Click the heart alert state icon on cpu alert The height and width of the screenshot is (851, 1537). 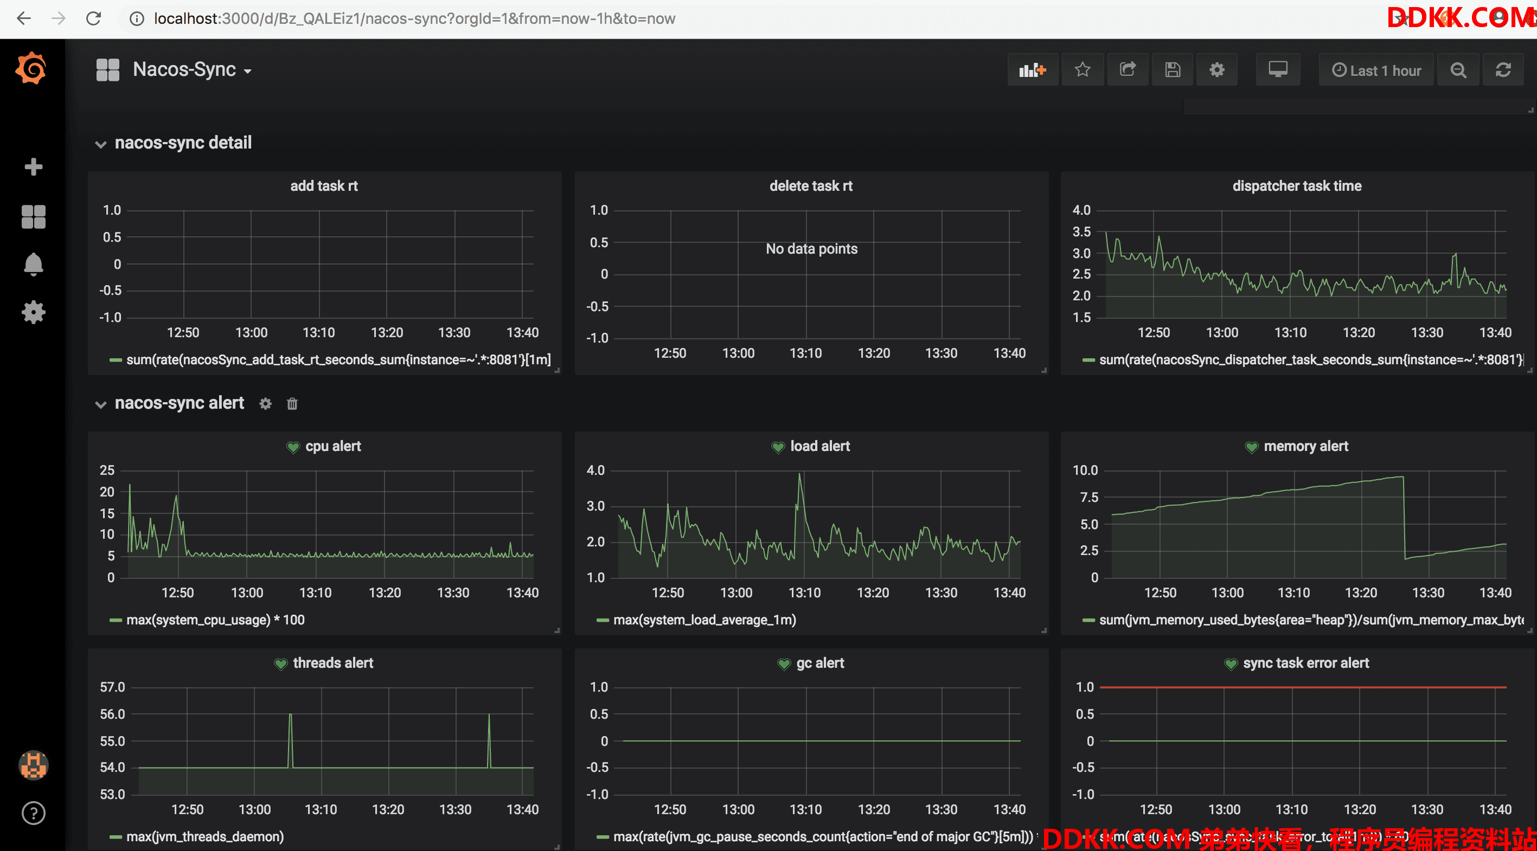coord(292,447)
